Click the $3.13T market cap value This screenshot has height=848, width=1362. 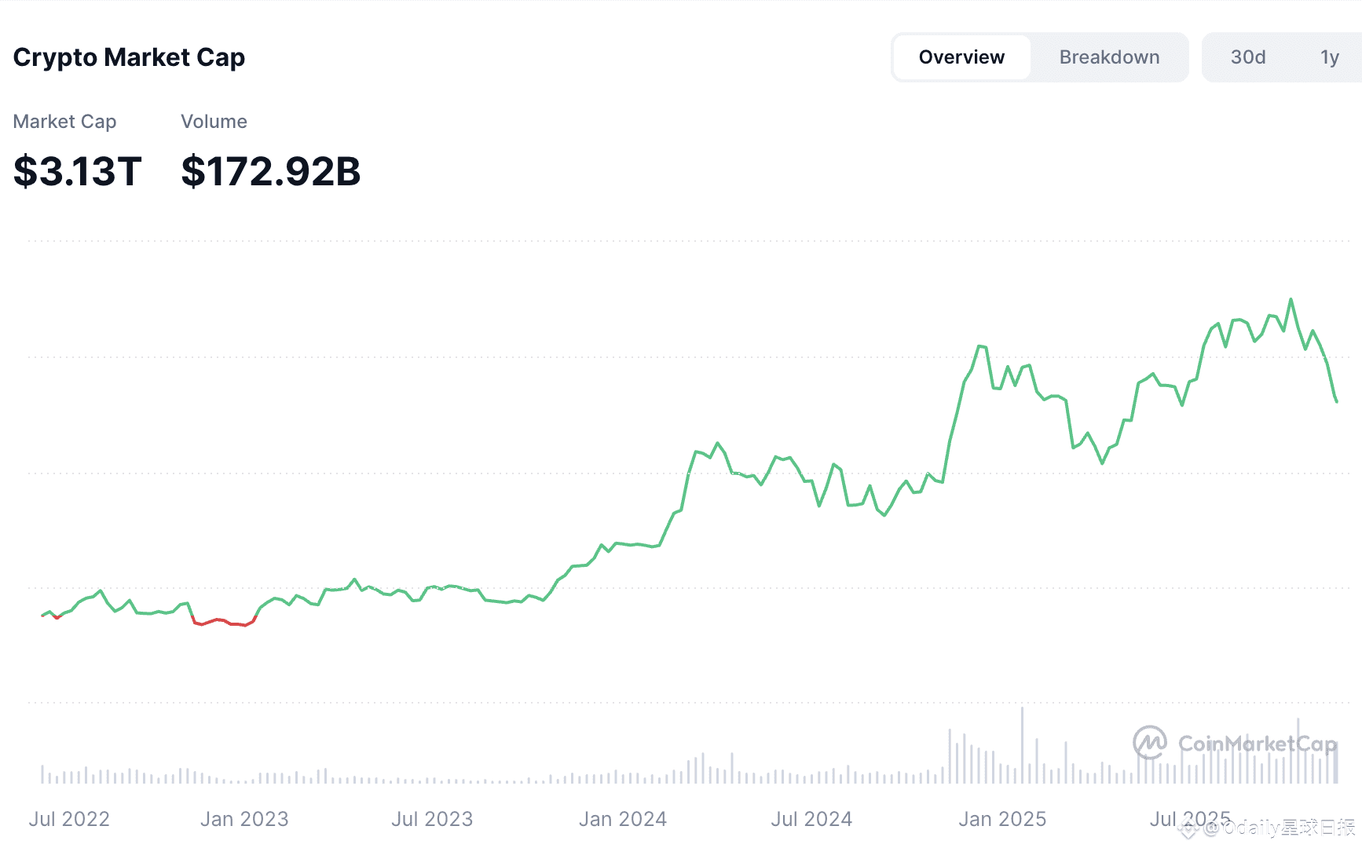77,171
